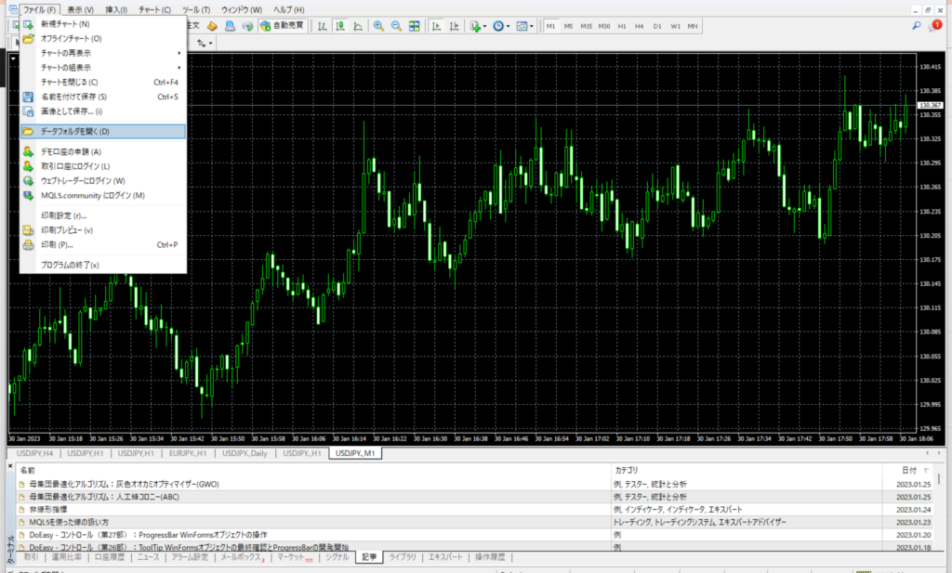Open article MQL5を使った線の扱い方
Viewport: 952px width, 573px height.
[69, 522]
